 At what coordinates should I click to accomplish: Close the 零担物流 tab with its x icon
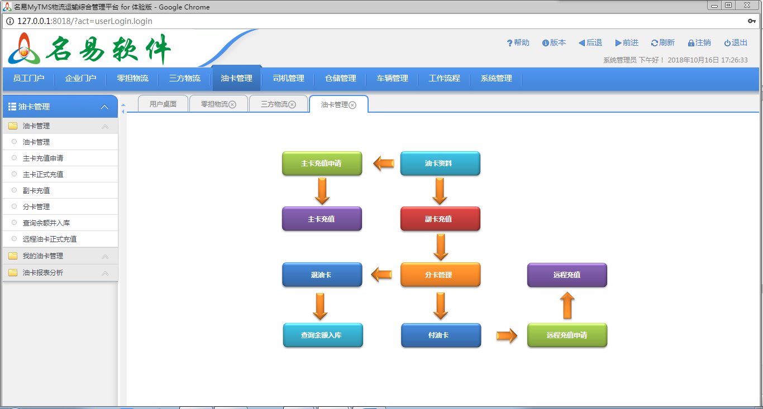pyautogui.click(x=232, y=104)
